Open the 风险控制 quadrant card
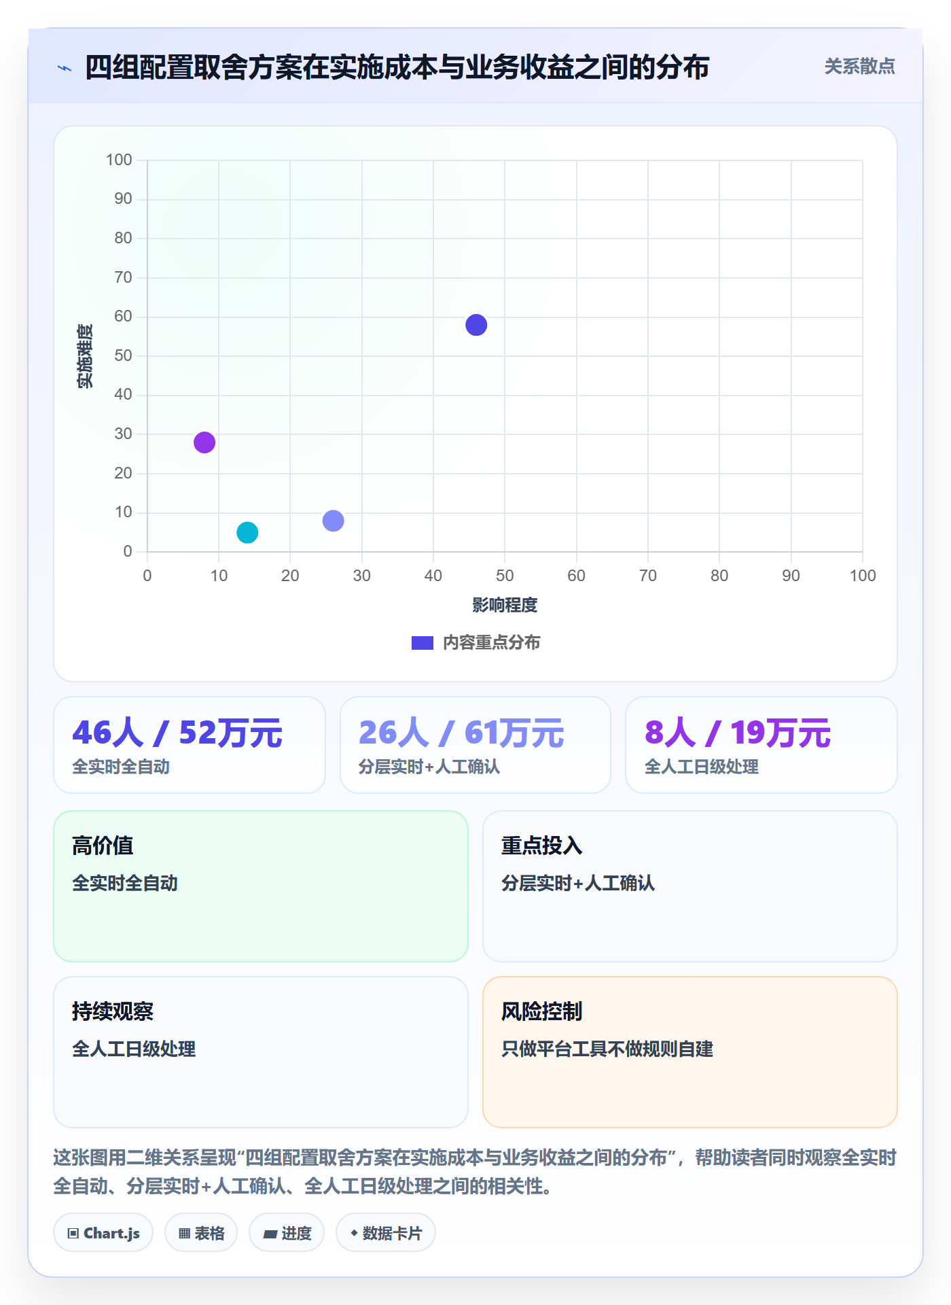 pos(690,1052)
